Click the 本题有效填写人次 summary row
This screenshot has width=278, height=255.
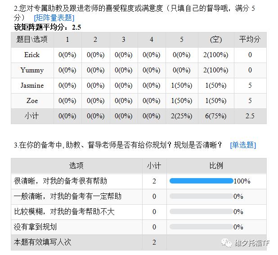43,242
